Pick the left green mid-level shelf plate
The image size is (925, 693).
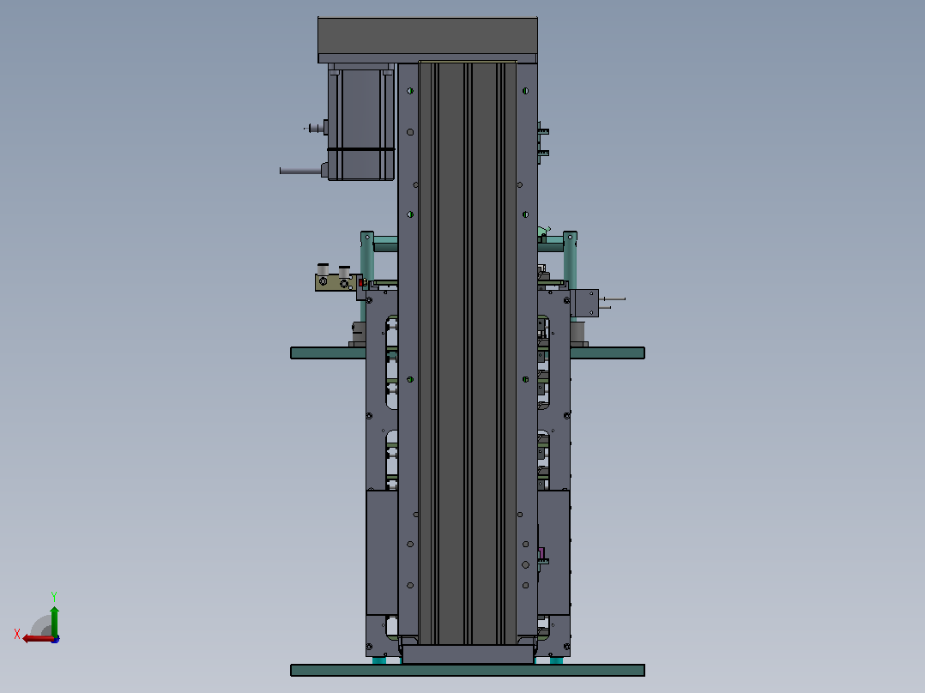(328, 353)
